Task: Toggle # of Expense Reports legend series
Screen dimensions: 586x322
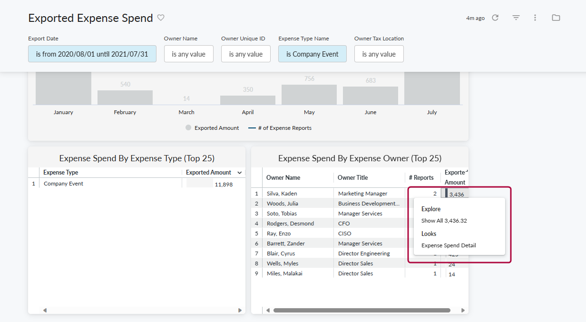Action: point(280,128)
